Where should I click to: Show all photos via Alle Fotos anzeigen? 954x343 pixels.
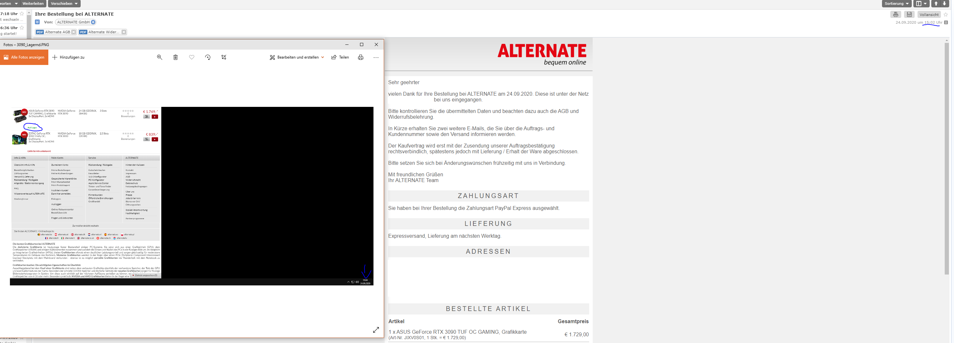[24, 57]
